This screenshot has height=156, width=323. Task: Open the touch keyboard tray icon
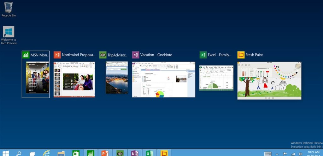tap(267, 154)
